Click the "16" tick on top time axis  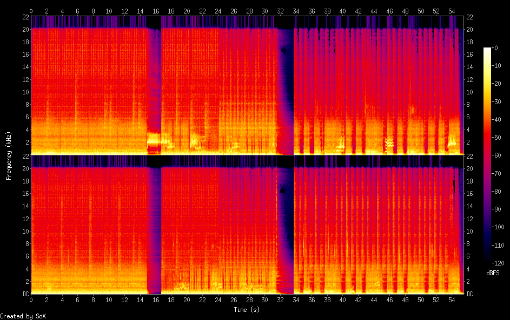[x=156, y=11]
